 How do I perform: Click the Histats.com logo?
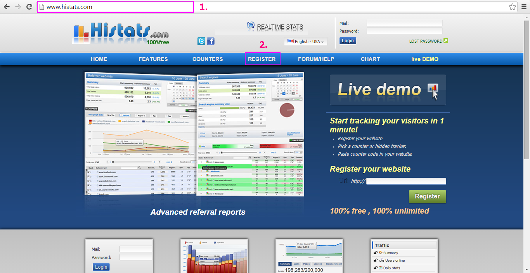[121, 33]
